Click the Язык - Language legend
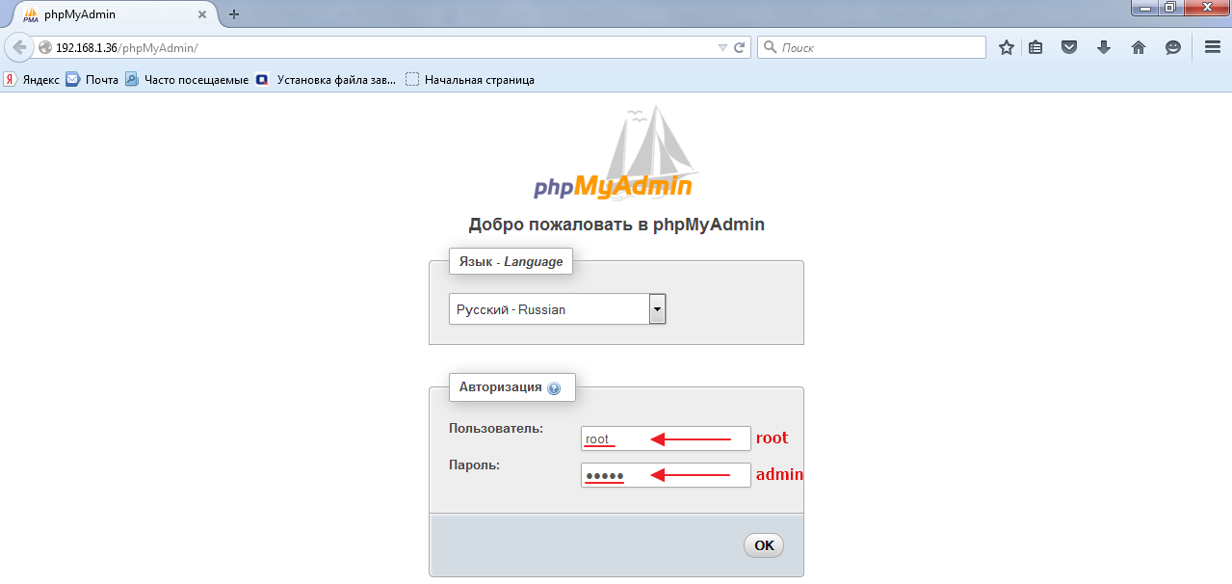The image size is (1232, 584). click(x=511, y=261)
